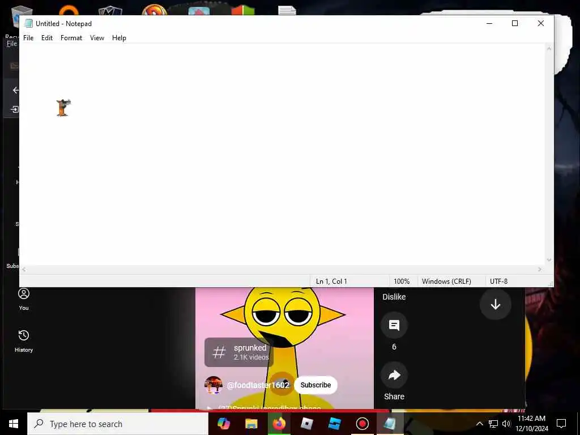Minimize the Notepad window
Image resolution: width=580 pixels, height=435 pixels.
489,23
